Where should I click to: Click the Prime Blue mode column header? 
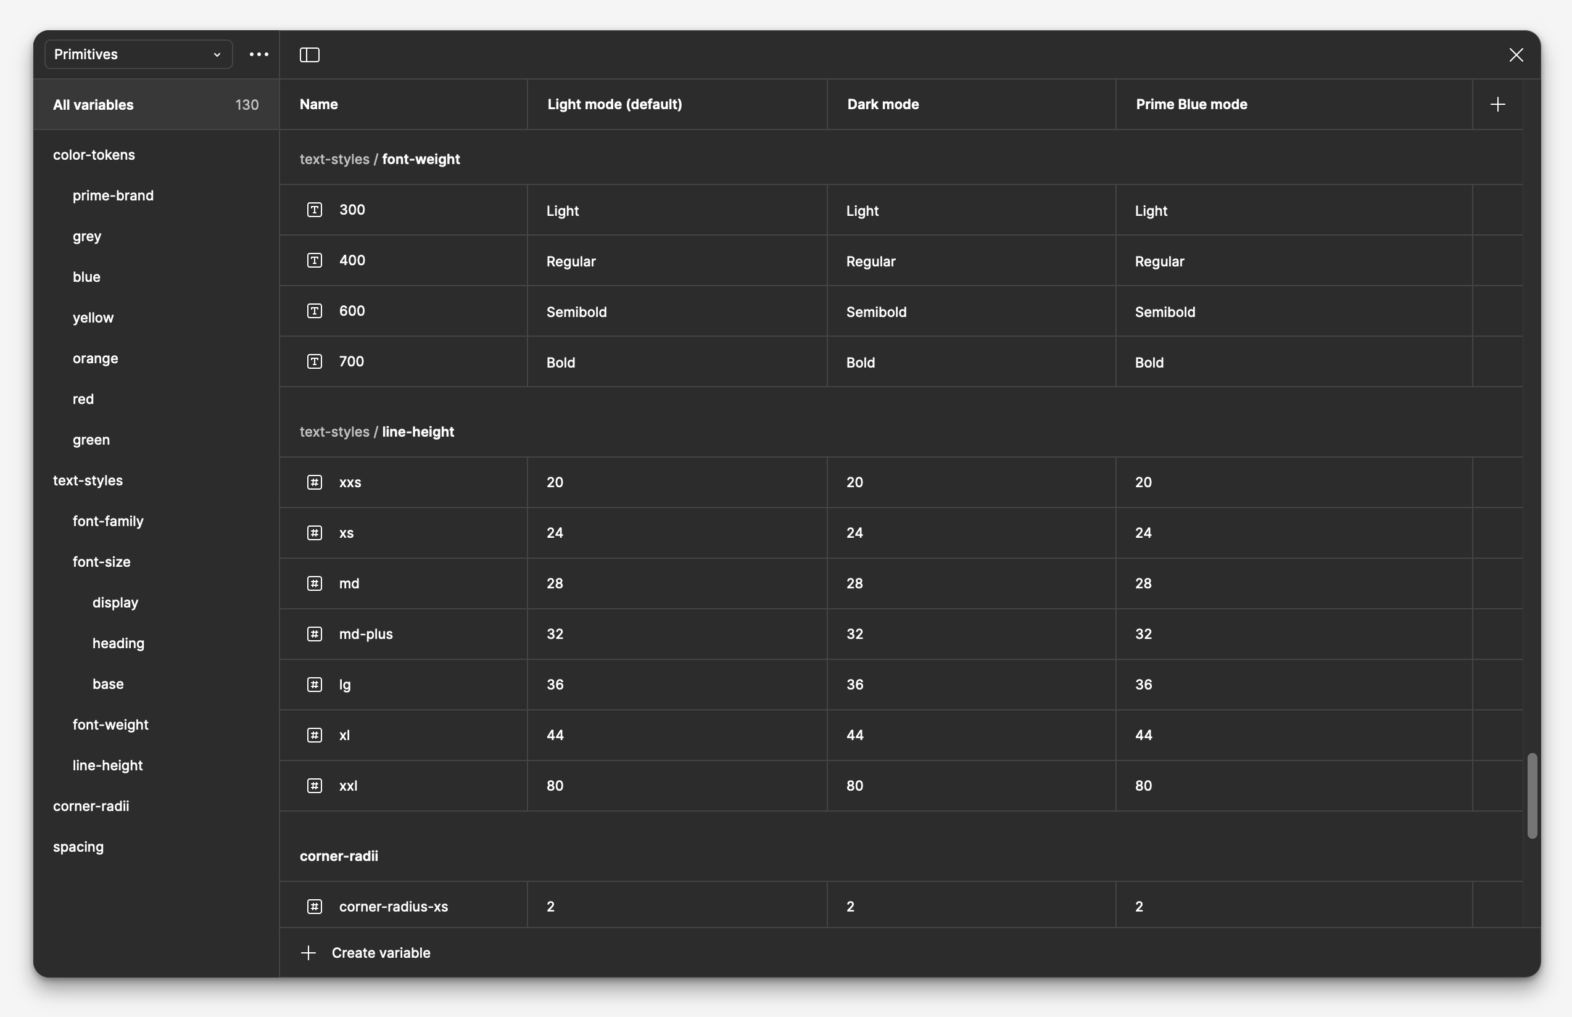coord(1191,104)
